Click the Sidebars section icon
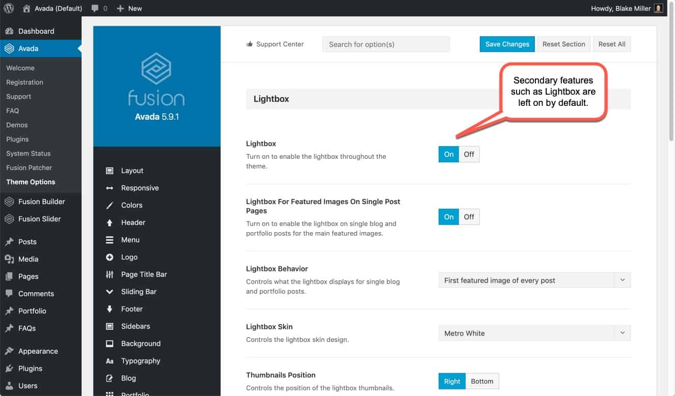This screenshot has height=396, width=675. click(110, 326)
